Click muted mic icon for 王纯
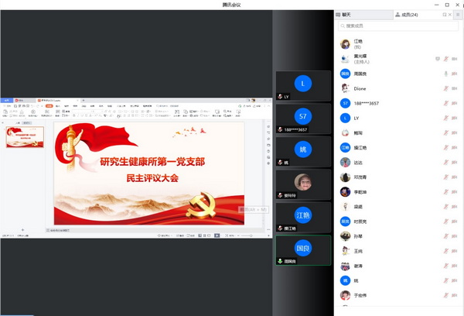This screenshot has width=464, height=316. coord(445,251)
